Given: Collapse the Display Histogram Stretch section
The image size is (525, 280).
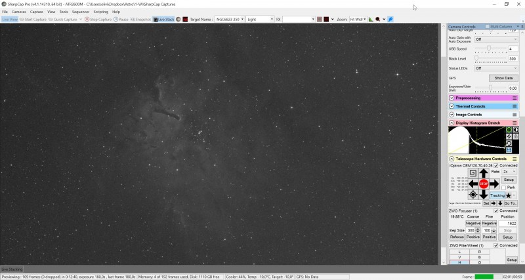Looking at the screenshot, I should tap(451, 123).
